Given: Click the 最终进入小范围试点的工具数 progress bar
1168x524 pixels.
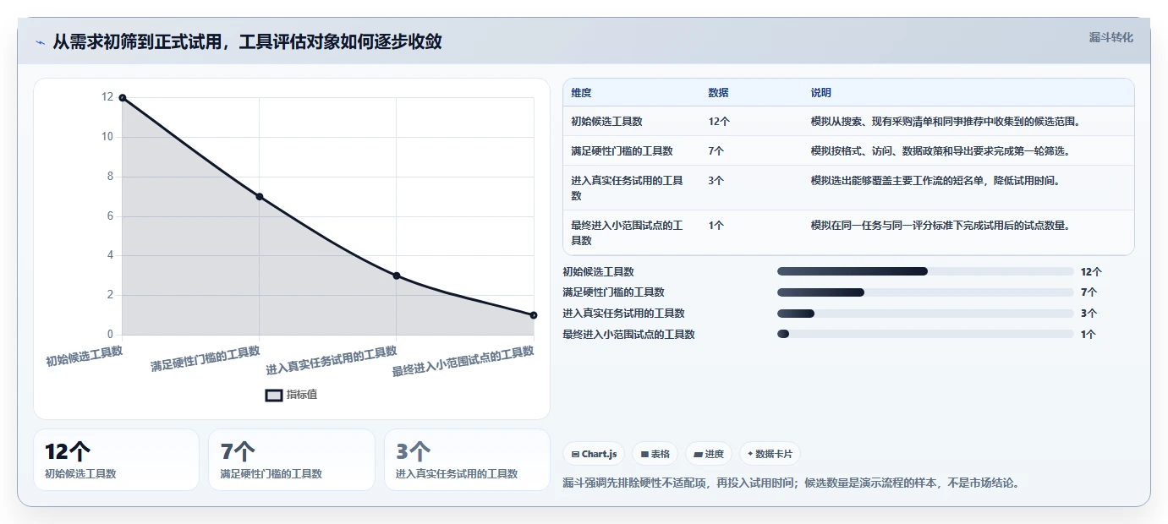Looking at the screenshot, I should point(925,335).
